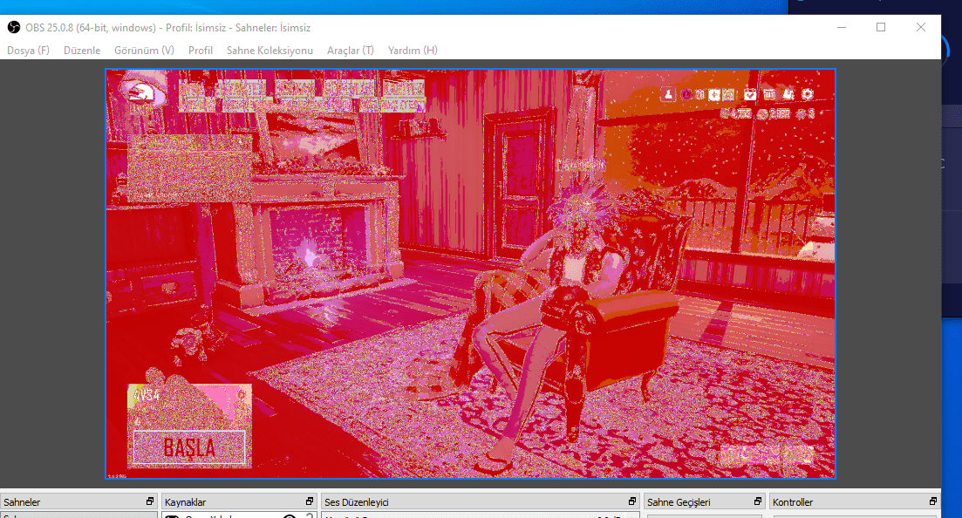Select the Kaynaklar panel title
Image resolution: width=962 pixels, height=518 pixels.
pyautogui.click(x=185, y=502)
